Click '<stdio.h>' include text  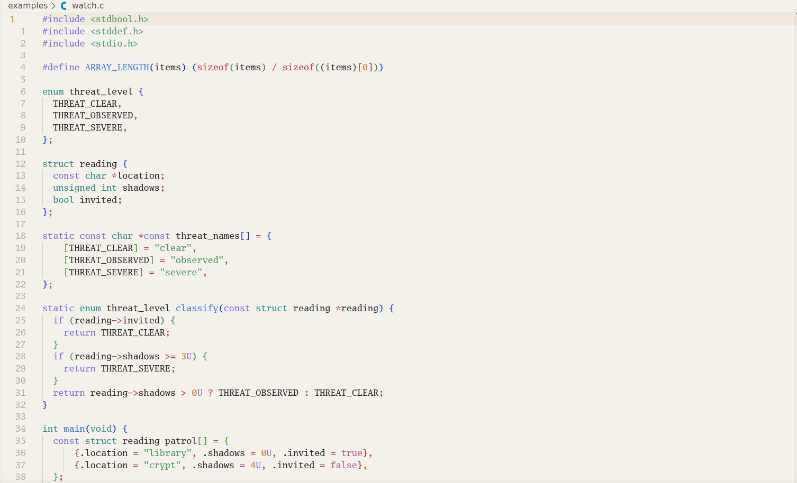114,43
